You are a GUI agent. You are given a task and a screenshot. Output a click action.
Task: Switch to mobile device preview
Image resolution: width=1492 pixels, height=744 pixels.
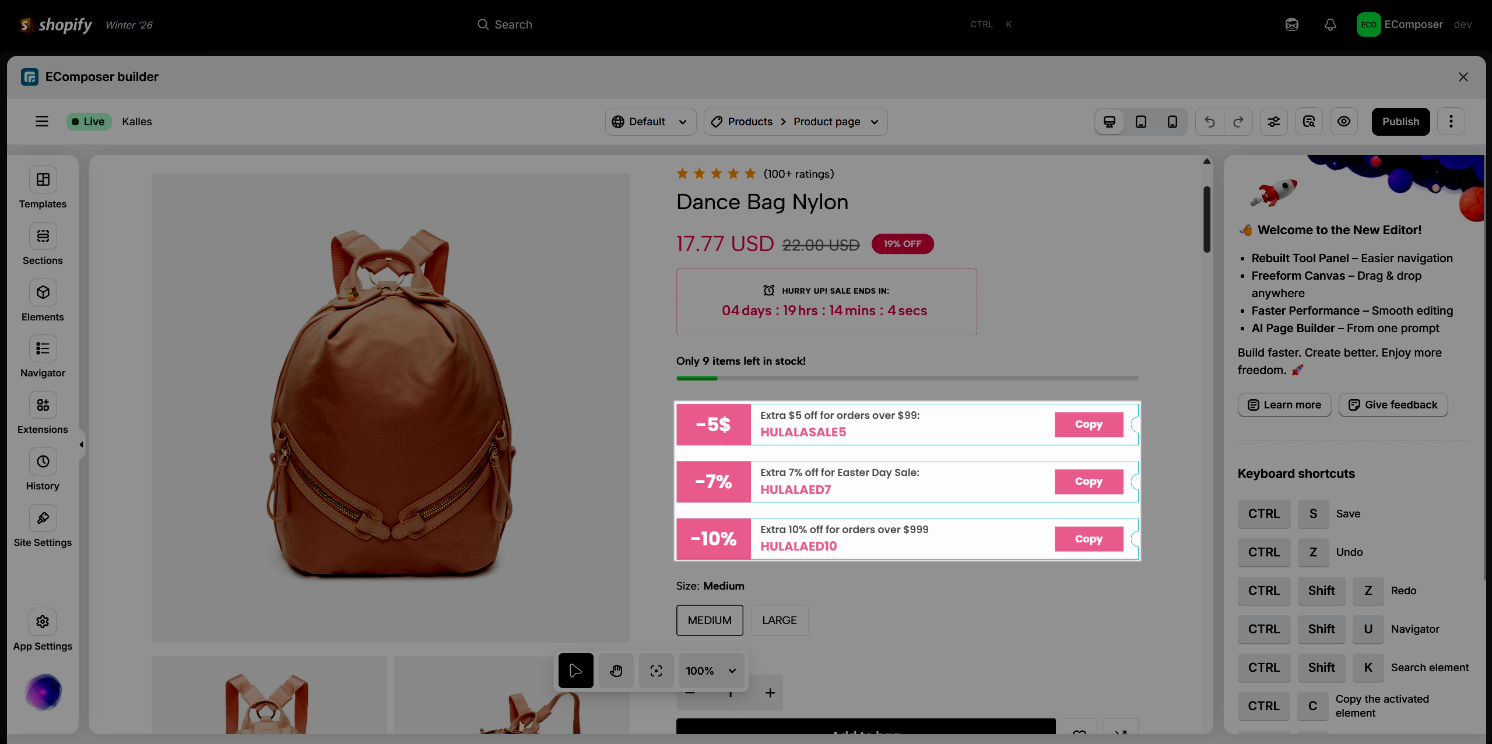click(x=1172, y=122)
